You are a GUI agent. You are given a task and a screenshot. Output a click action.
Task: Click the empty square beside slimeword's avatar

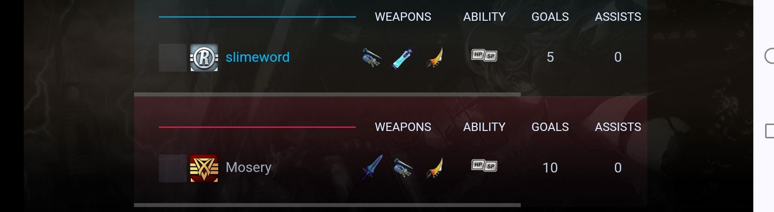[173, 58]
